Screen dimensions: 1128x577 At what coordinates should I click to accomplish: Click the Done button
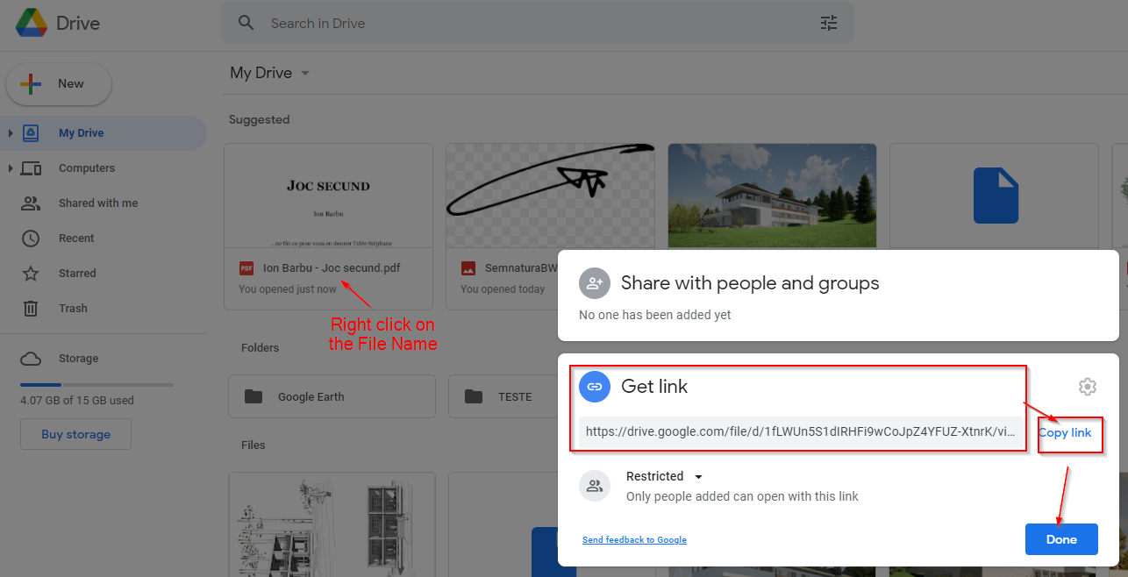tap(1061, 539)
